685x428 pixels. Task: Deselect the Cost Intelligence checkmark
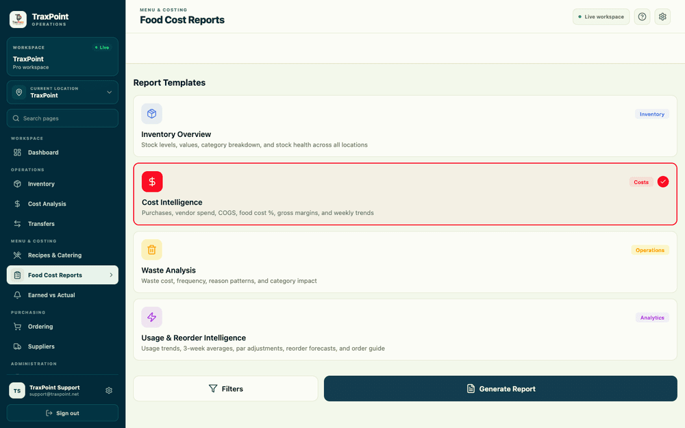662,181
